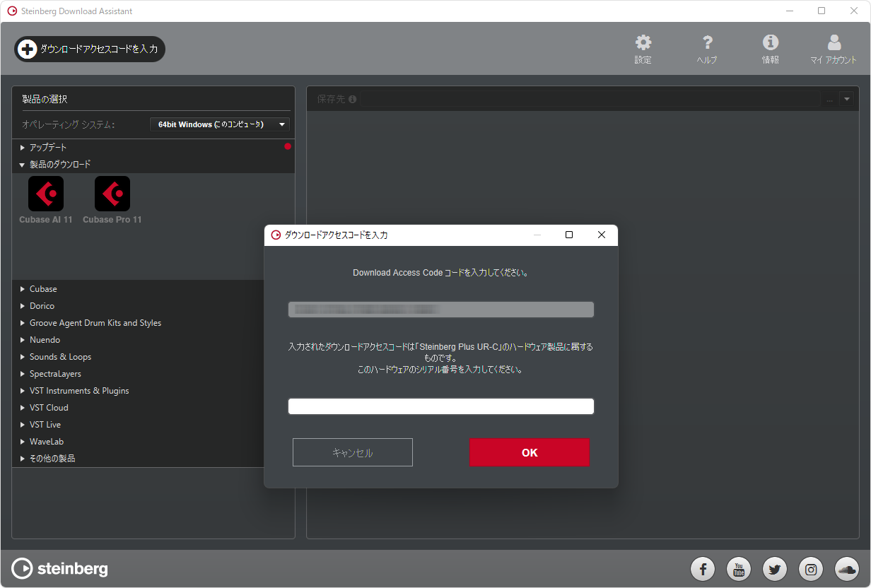This screenshot has height=588, width=871.
Task: Open the operating system dropdown
Action: pos(220,124)
